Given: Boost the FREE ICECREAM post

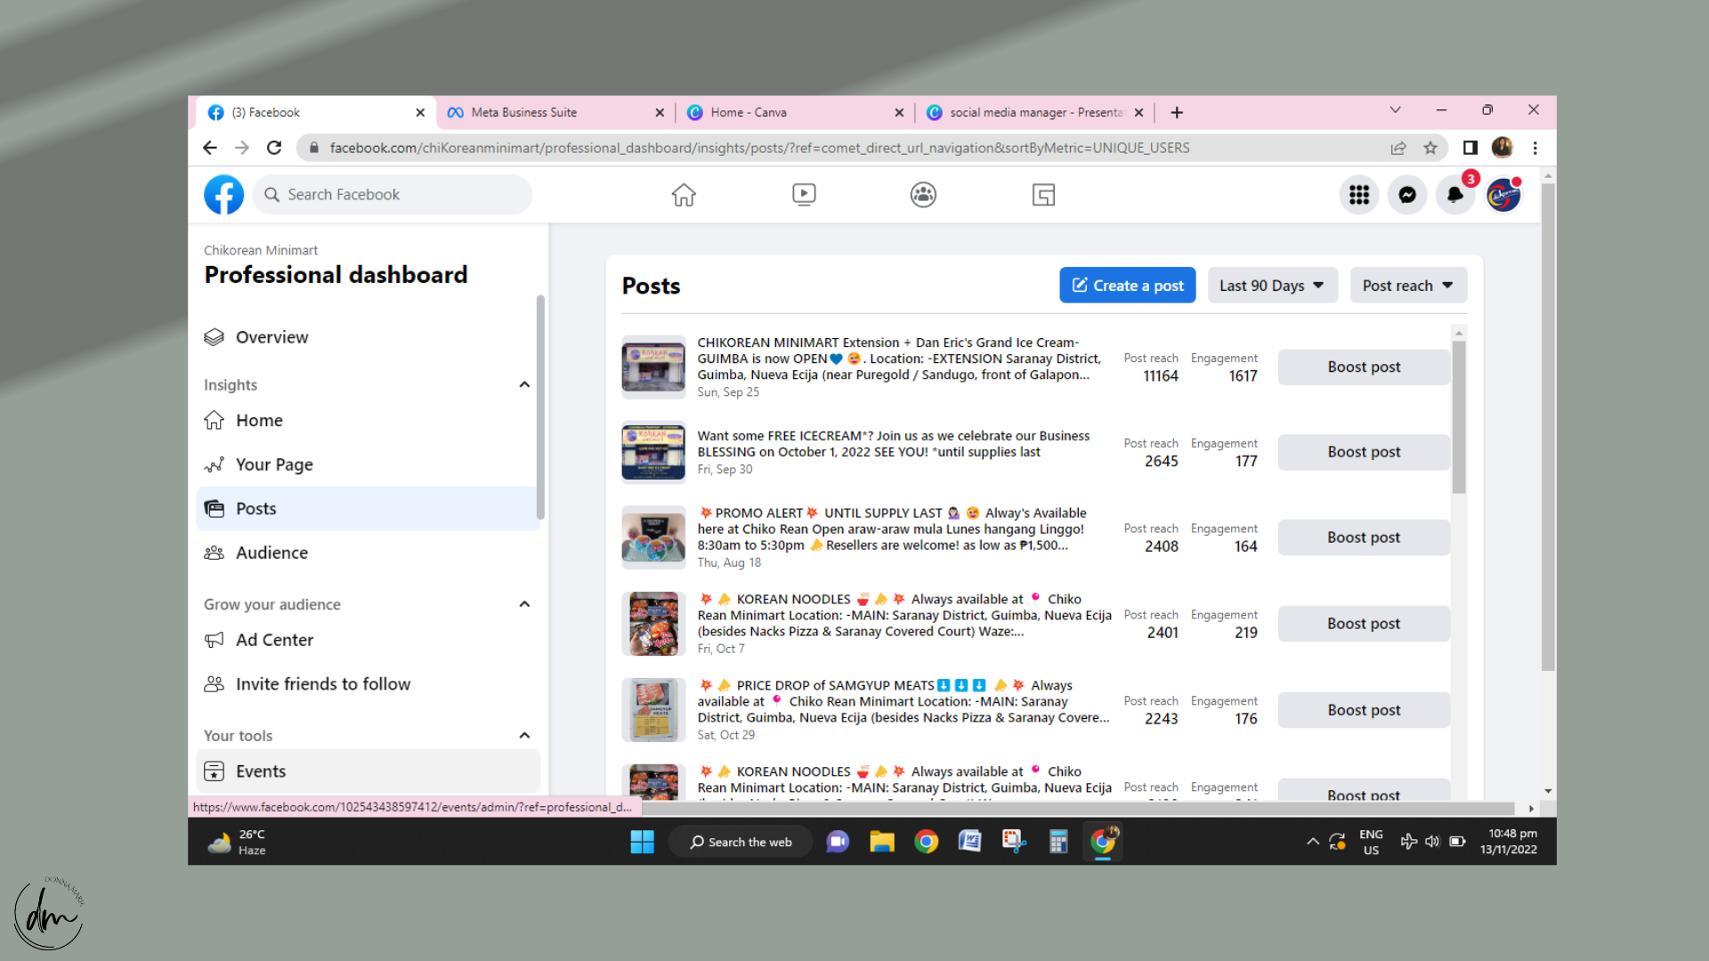Looking at the screenshot, I should pos(1364,452).
